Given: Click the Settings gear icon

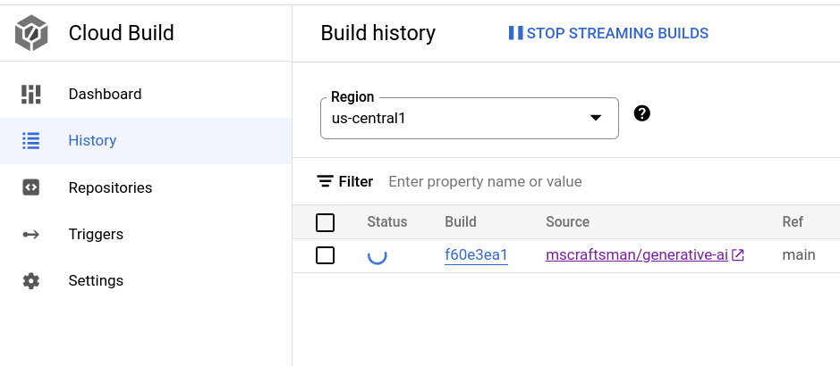Looking at the screenshot, I should [31, 281].
